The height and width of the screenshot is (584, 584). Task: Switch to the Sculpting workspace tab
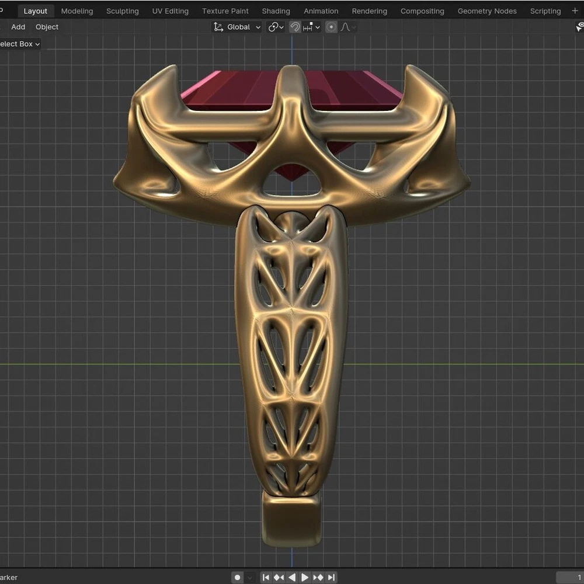coord(123,11)
